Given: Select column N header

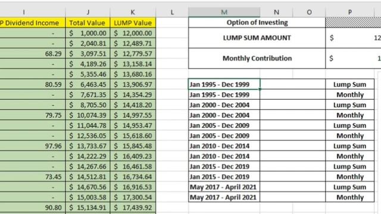Looking at the screenshot, I should (x=276, y=12).
